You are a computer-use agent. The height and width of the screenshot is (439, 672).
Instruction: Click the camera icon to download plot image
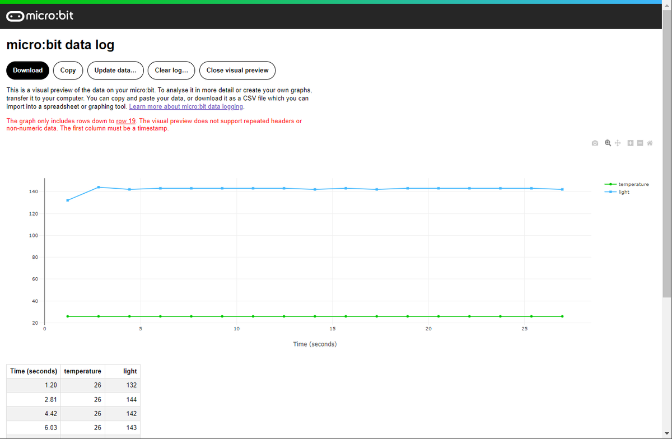click(x=595, y=143)
